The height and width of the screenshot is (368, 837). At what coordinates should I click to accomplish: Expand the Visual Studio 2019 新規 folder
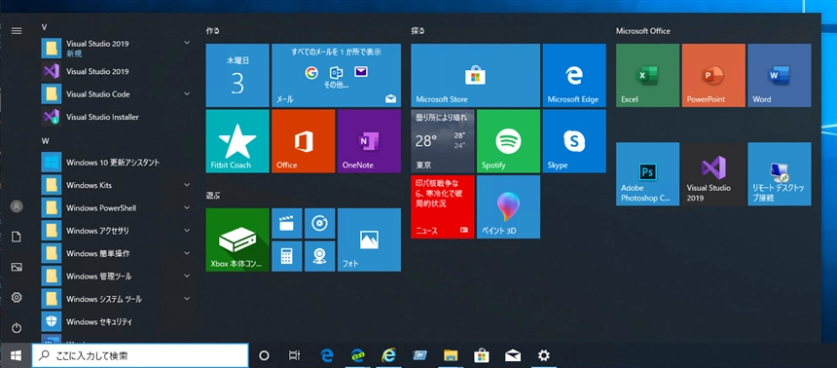pyautogui.click(x=118, y=48)
